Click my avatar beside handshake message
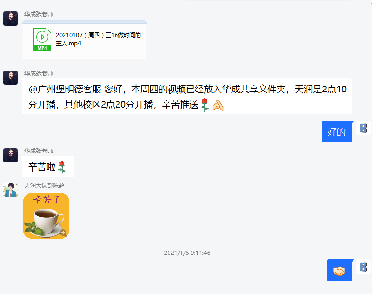The image size is (372, 294). pos(363,267)
